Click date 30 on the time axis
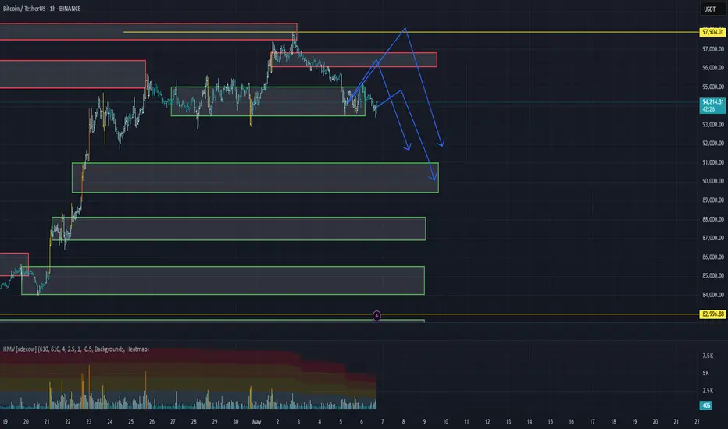728x429 pixels. pos(235,421)
